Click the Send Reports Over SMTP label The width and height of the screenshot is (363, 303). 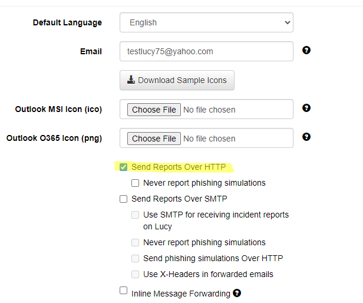coord(179,199)
